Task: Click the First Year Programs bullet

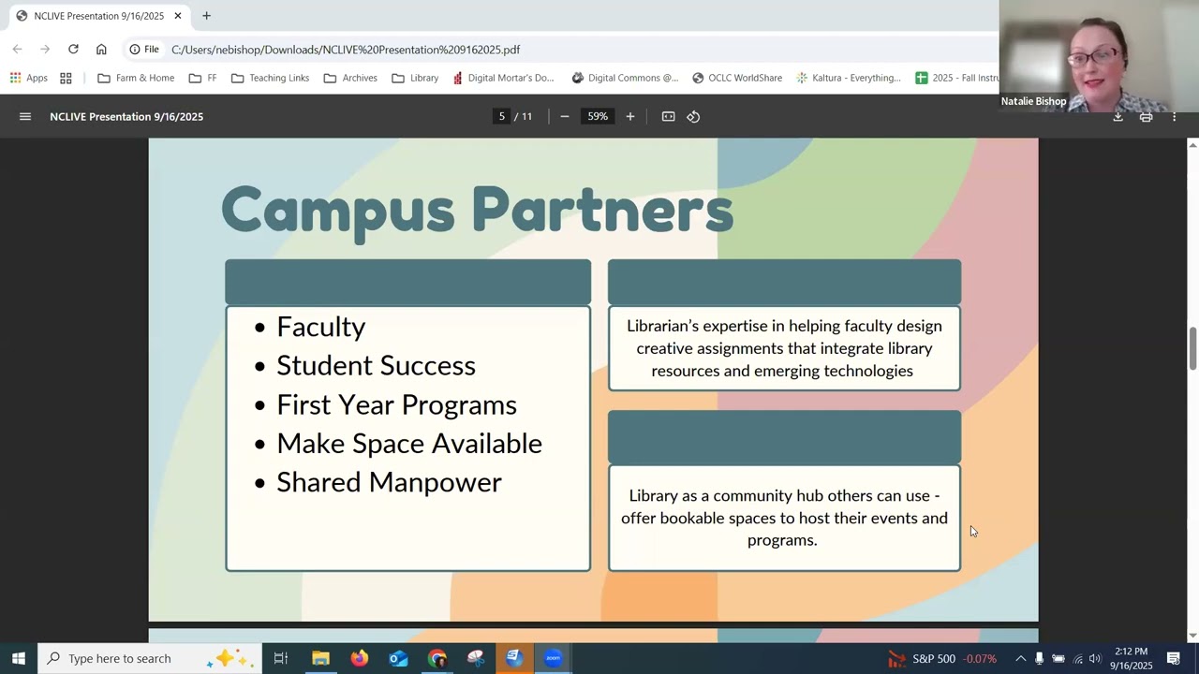Action: (396, 405)
